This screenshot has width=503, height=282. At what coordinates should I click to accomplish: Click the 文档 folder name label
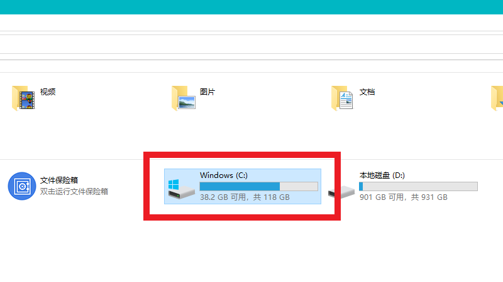[367, 91]
